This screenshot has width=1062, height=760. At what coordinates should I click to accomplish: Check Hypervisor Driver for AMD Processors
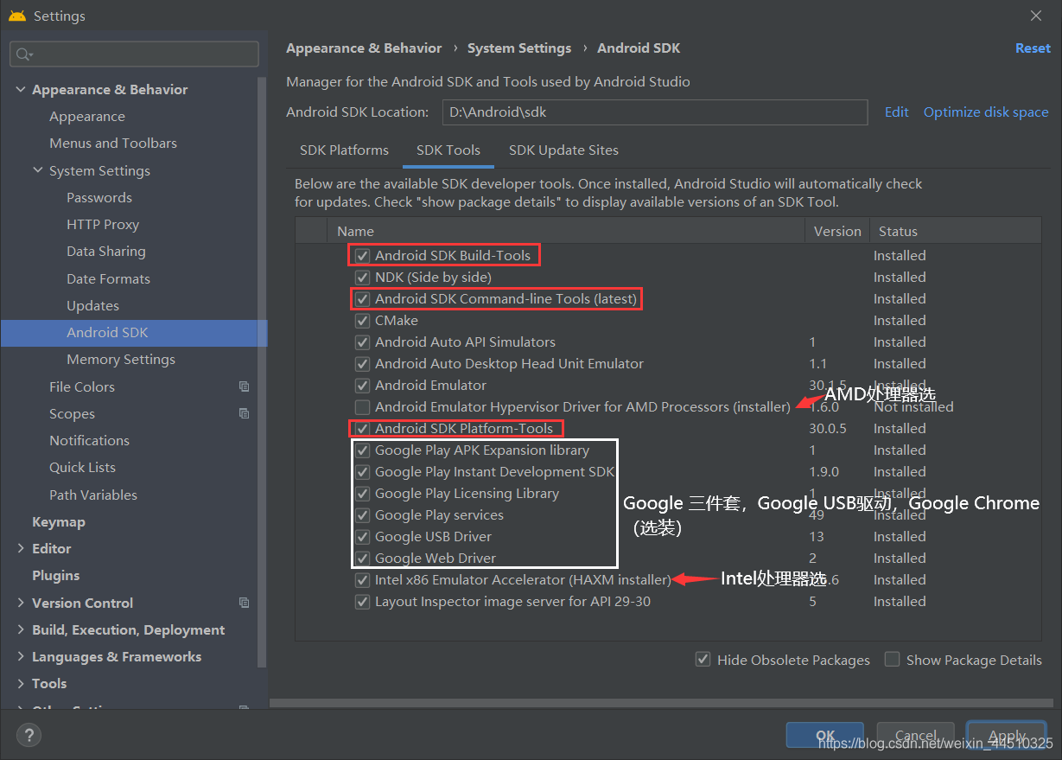click(362, 407)
